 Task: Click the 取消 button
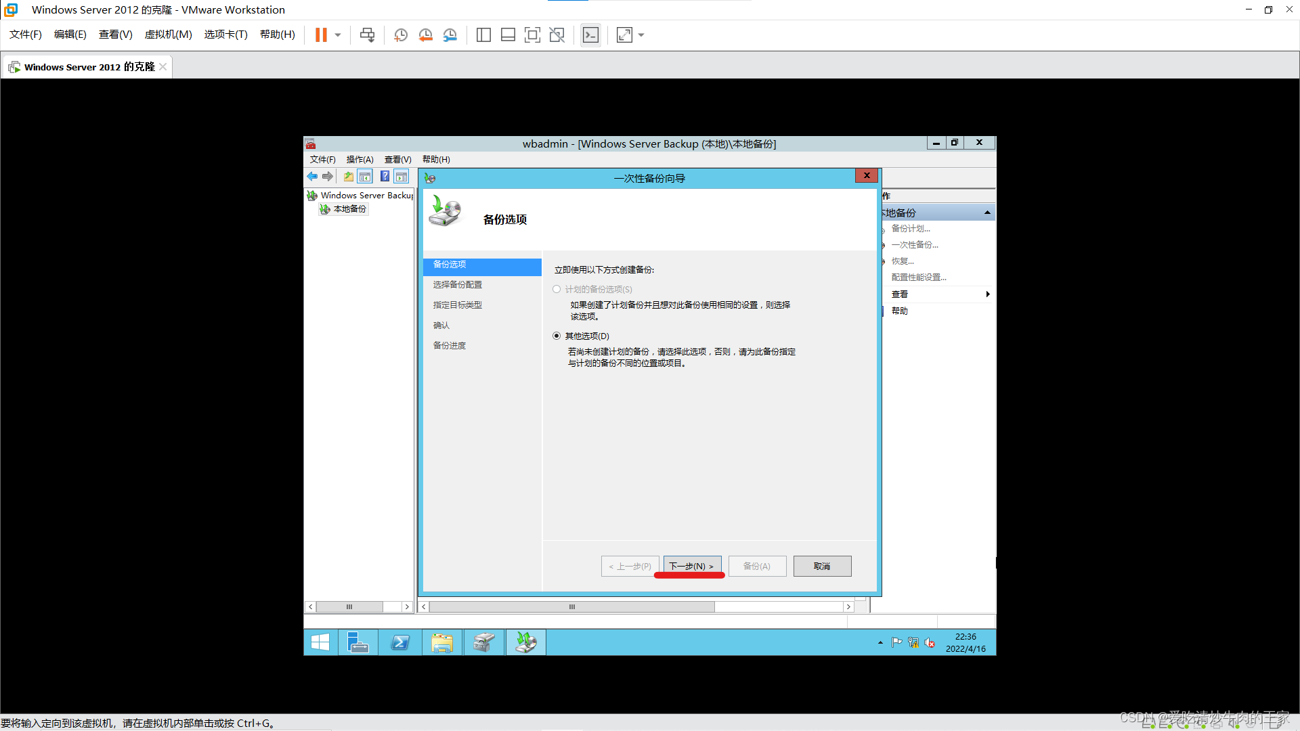(x=822, y=566)
